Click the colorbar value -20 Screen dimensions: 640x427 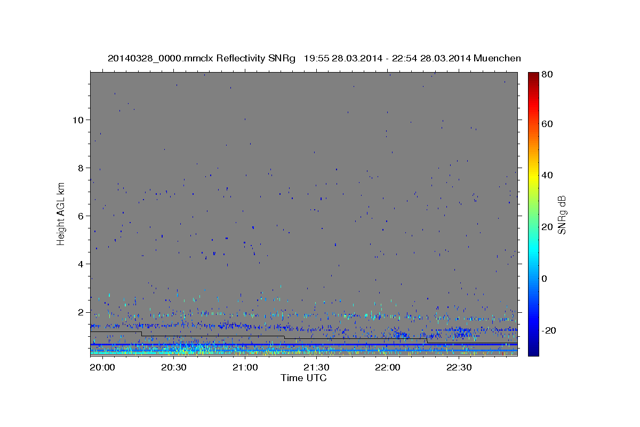point(550,330)
